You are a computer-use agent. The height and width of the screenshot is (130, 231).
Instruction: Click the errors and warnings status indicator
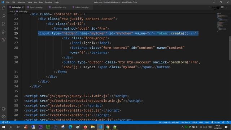tap(6, 122)
